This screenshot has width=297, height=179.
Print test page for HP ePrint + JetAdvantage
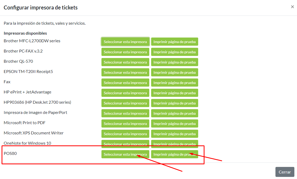tap(175, 93)
